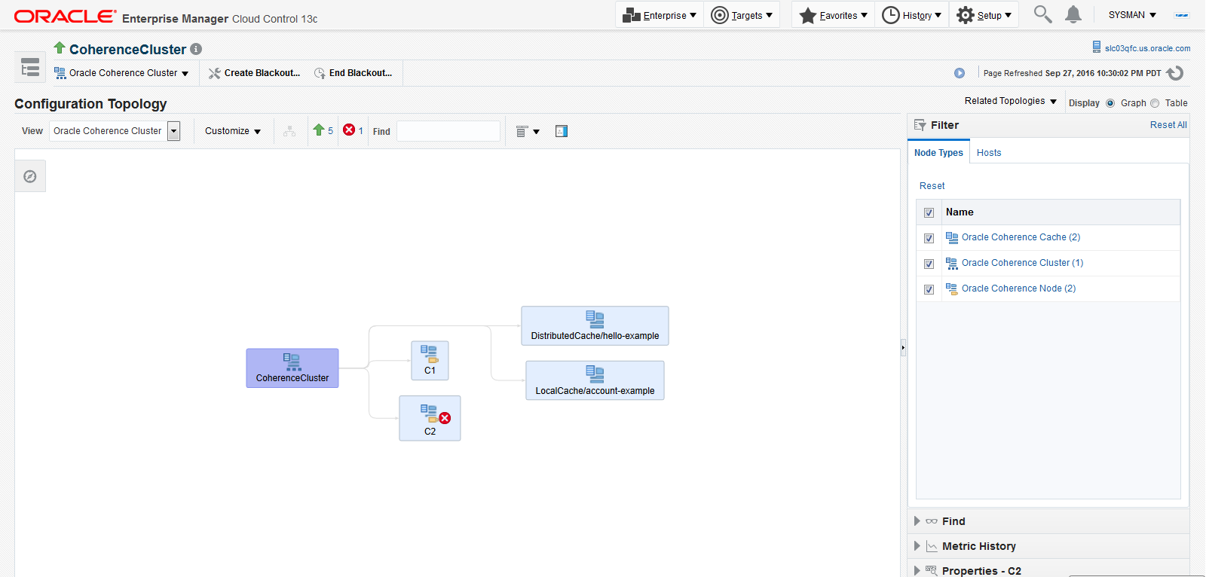Image resolution: width=1206 pixels, height=577 pixels.
Task: Open the slc03qfc.us.oracle.com host link
Action: coord(1147,48)
